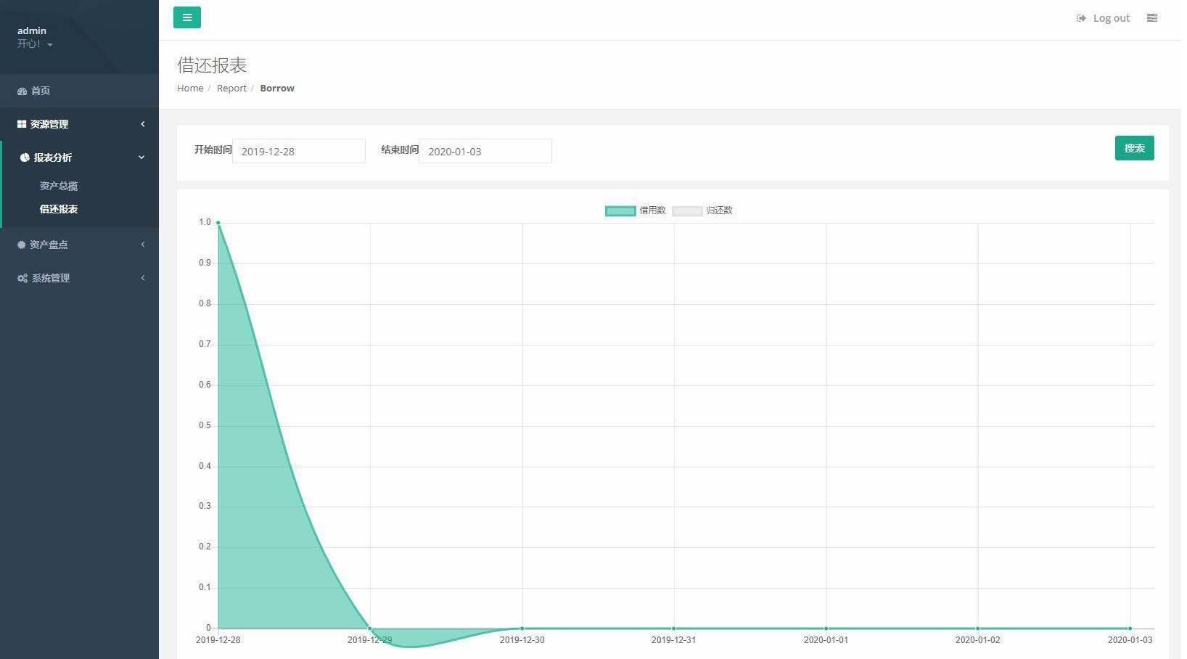Click the gears icon beside 系统管理
1187x659 pixels.
(22, 278)
